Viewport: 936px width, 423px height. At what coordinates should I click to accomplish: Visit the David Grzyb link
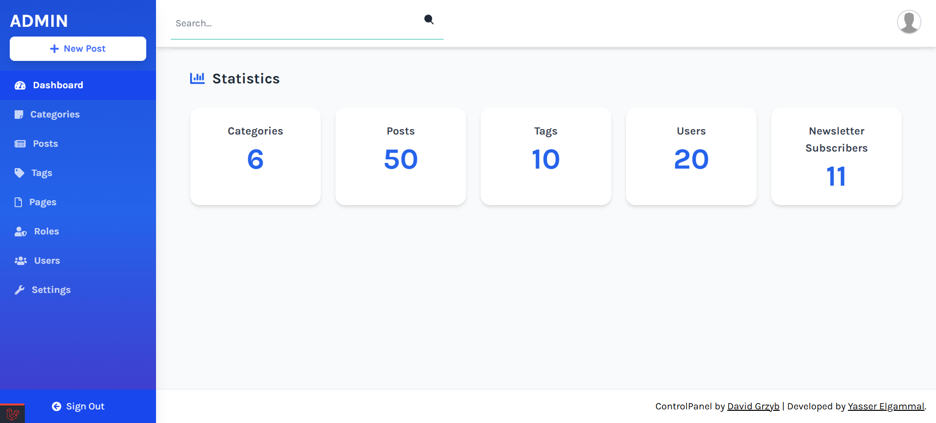[753, 406]
